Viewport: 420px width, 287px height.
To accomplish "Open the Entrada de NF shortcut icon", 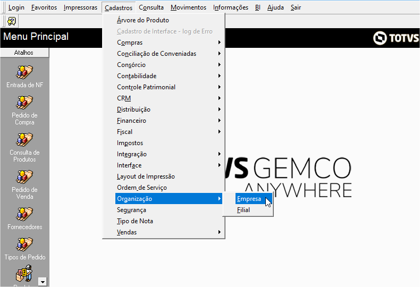I will [24, 72].
